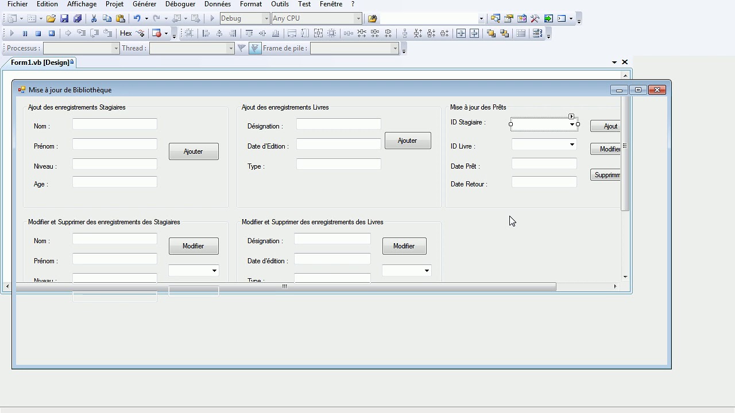This screenshot has height=413, width=735.
Task: Expand the Frame de pile combo box
Action: [x=394, y=48]
